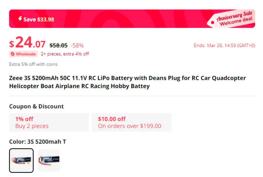Click the $10.00 off coupon
This screenshot has height=177, width=263.
pos(131,122)
